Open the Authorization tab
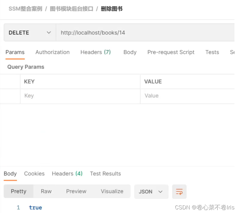This screenshot has height=213, width=239. click(53, 52)
